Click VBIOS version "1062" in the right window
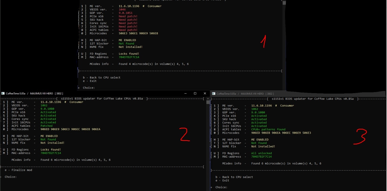 [255, 109]
